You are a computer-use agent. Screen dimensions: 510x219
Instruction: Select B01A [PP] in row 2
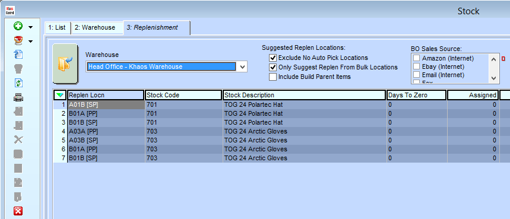click(x=106, y=113)
